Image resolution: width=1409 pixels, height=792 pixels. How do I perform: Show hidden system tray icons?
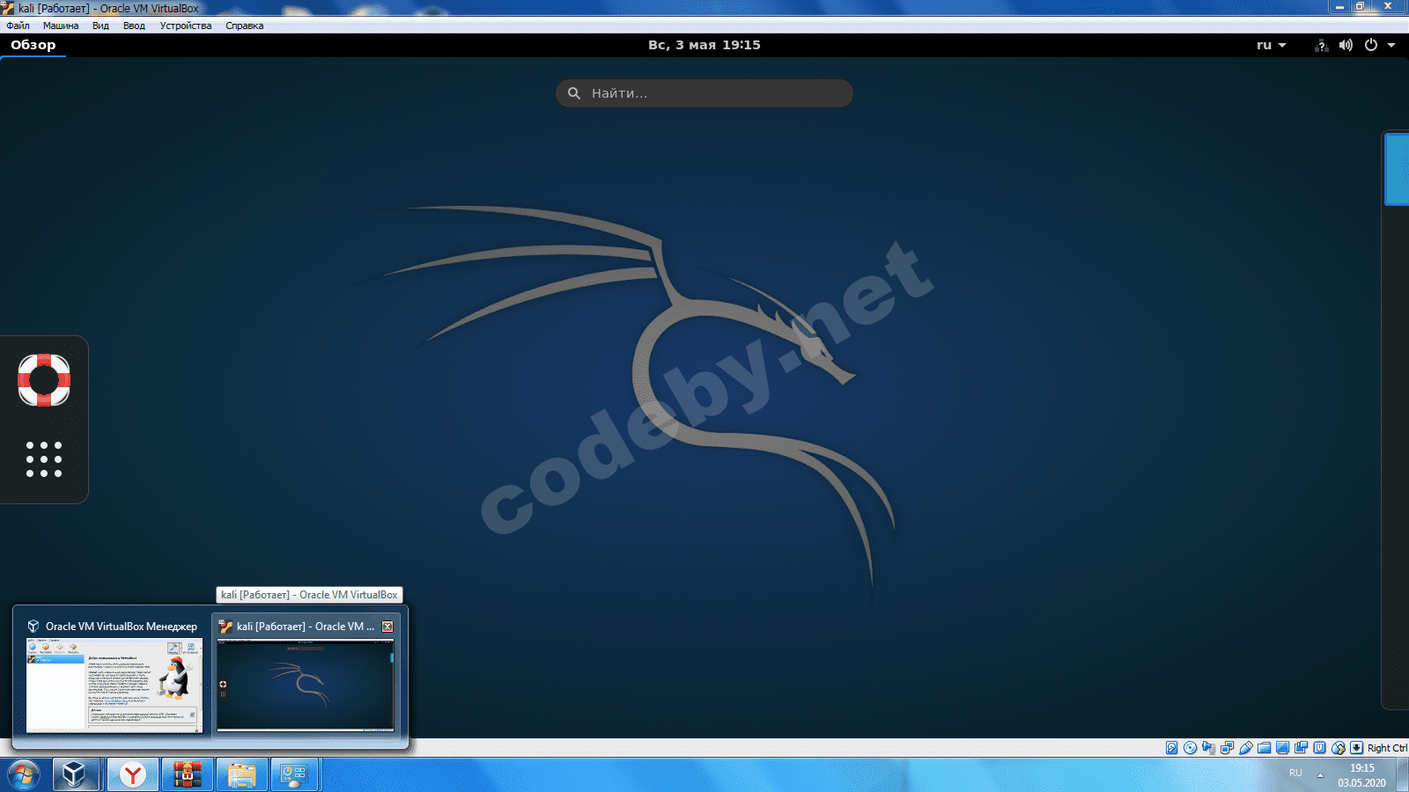(1320, 775)
